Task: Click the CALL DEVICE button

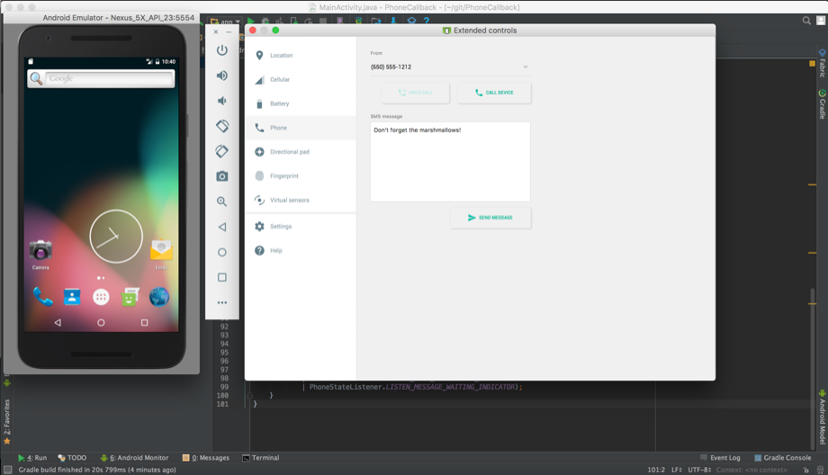Action: pyautogui.click(x=494, y=93)
